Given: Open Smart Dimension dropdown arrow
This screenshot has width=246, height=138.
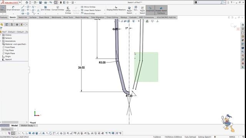Looking at the screenshot, I should pos(13,14).
